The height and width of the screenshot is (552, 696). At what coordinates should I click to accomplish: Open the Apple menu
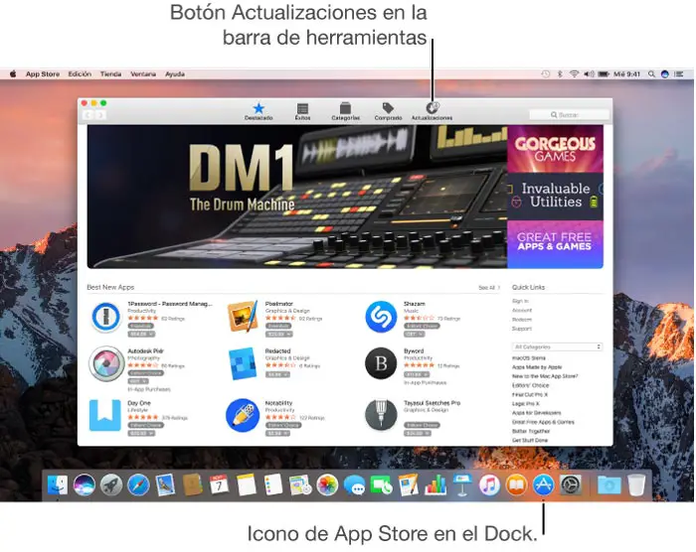(13, 74)
